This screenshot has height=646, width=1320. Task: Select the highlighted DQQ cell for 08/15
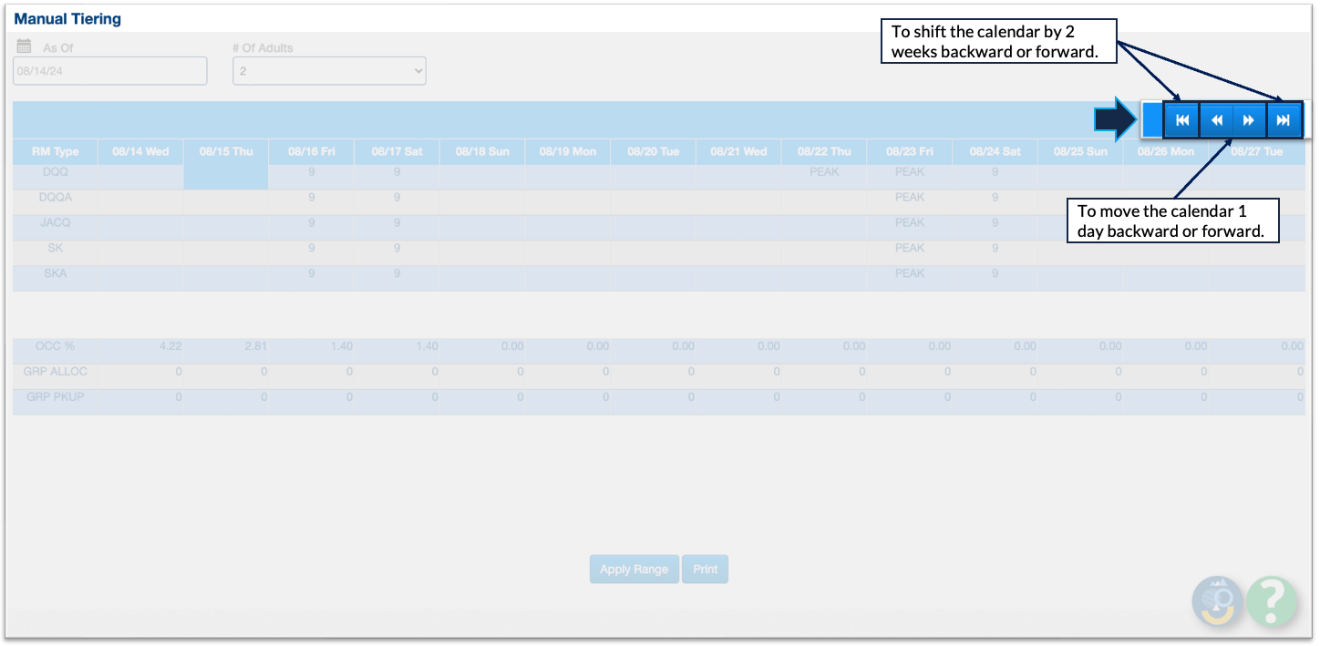pos(226,177)
